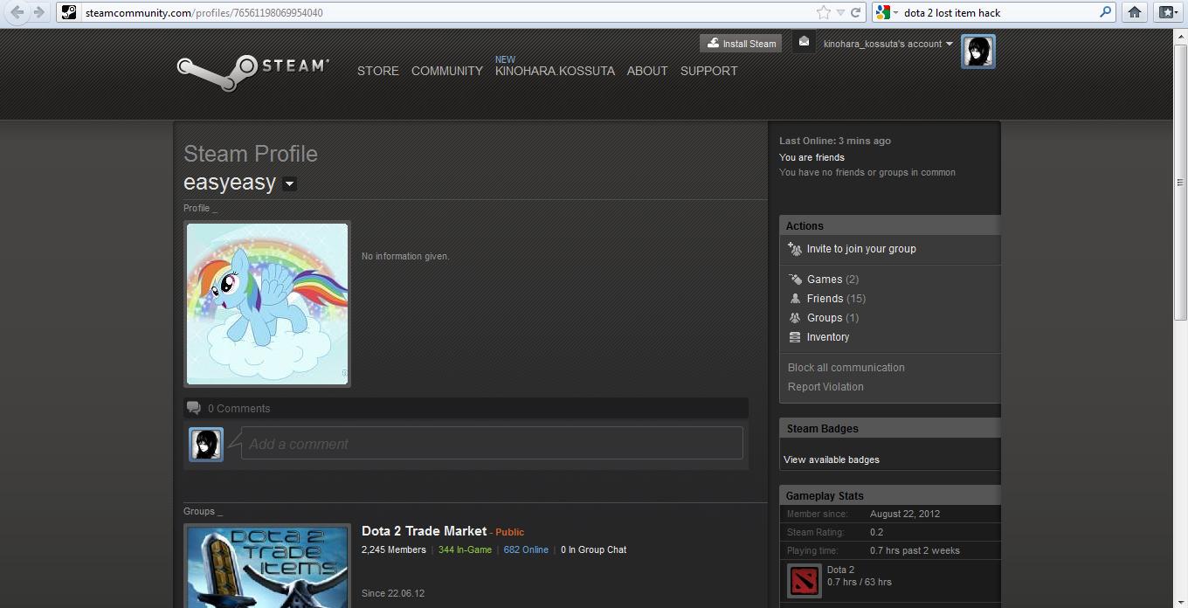Click 2,245 Members count
Screen dimensions: 1188x608
point(393,549)
